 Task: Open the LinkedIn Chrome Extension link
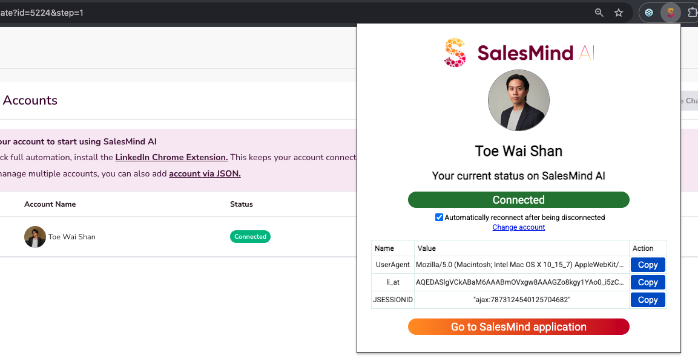(171, 158)
